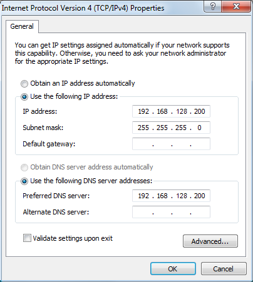The width and height of the screenshot is (253, 282).
Task: Click the dialog title bar text
Action: point(83,8)
